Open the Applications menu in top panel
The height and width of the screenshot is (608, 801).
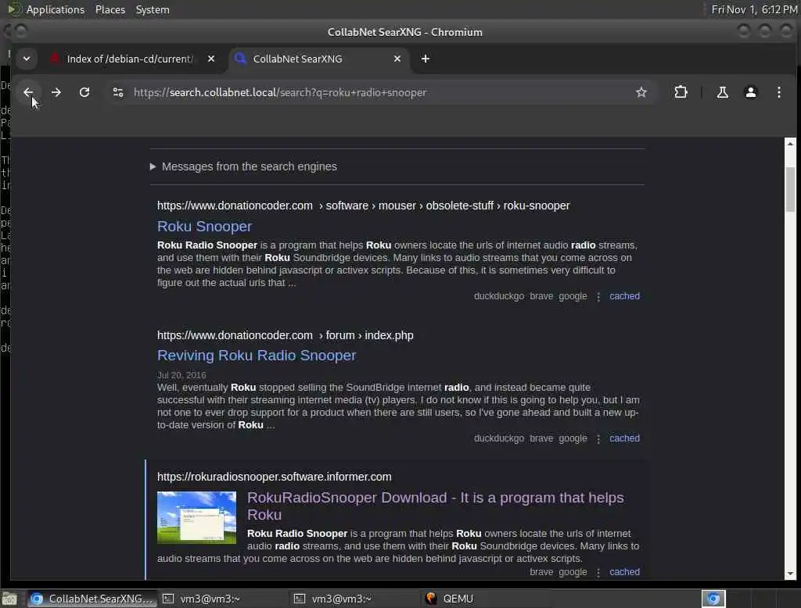coord(56,9)
